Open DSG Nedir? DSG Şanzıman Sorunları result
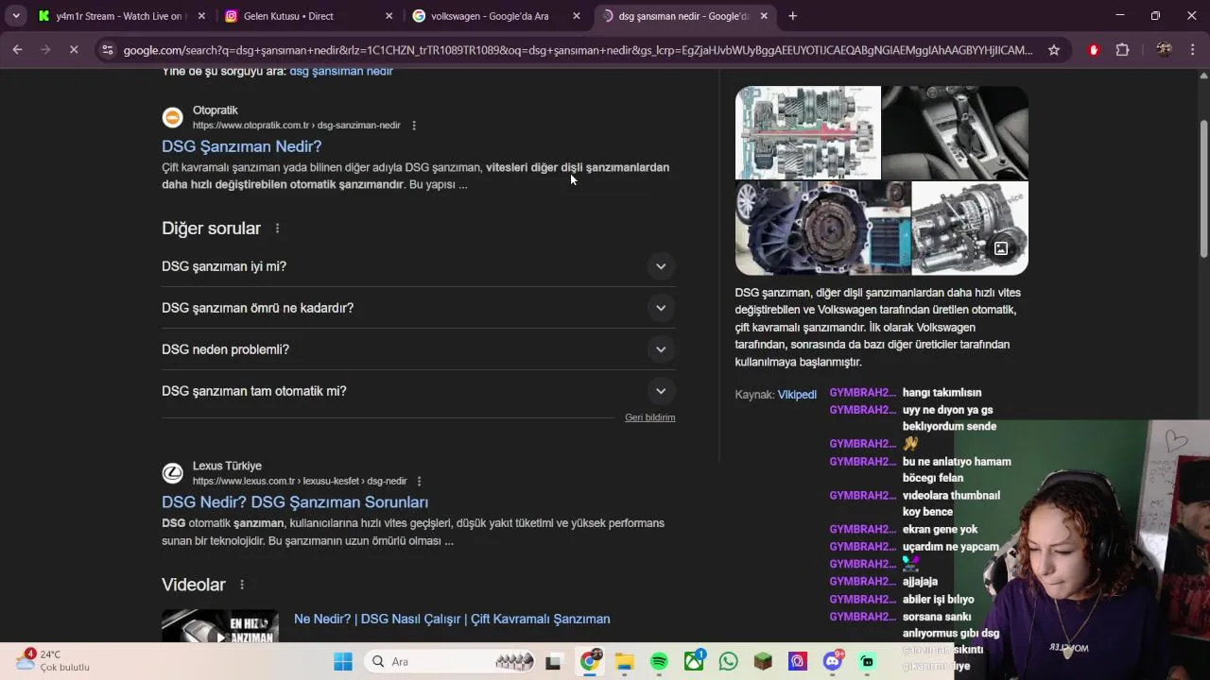Image resolution: width=1210 pixels, height=680 pixels. (295, 502)
